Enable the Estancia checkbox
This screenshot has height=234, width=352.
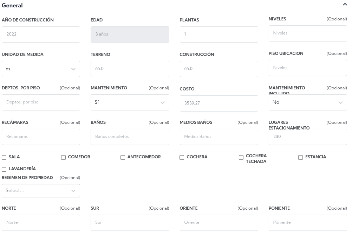tap(301, 157)
